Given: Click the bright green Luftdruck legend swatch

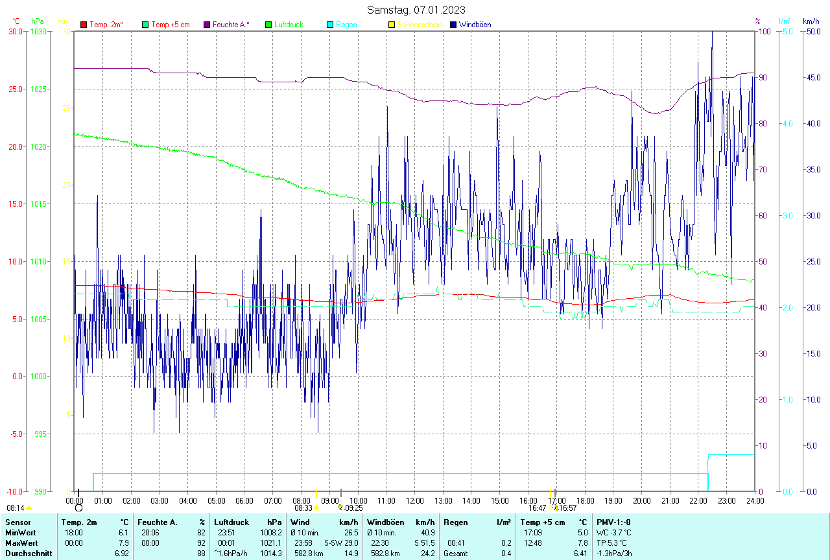Looking at the screenshot, I should tap(268, 25).
